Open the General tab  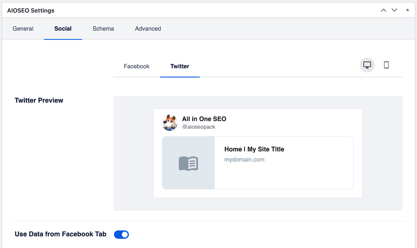pos(23,29)
